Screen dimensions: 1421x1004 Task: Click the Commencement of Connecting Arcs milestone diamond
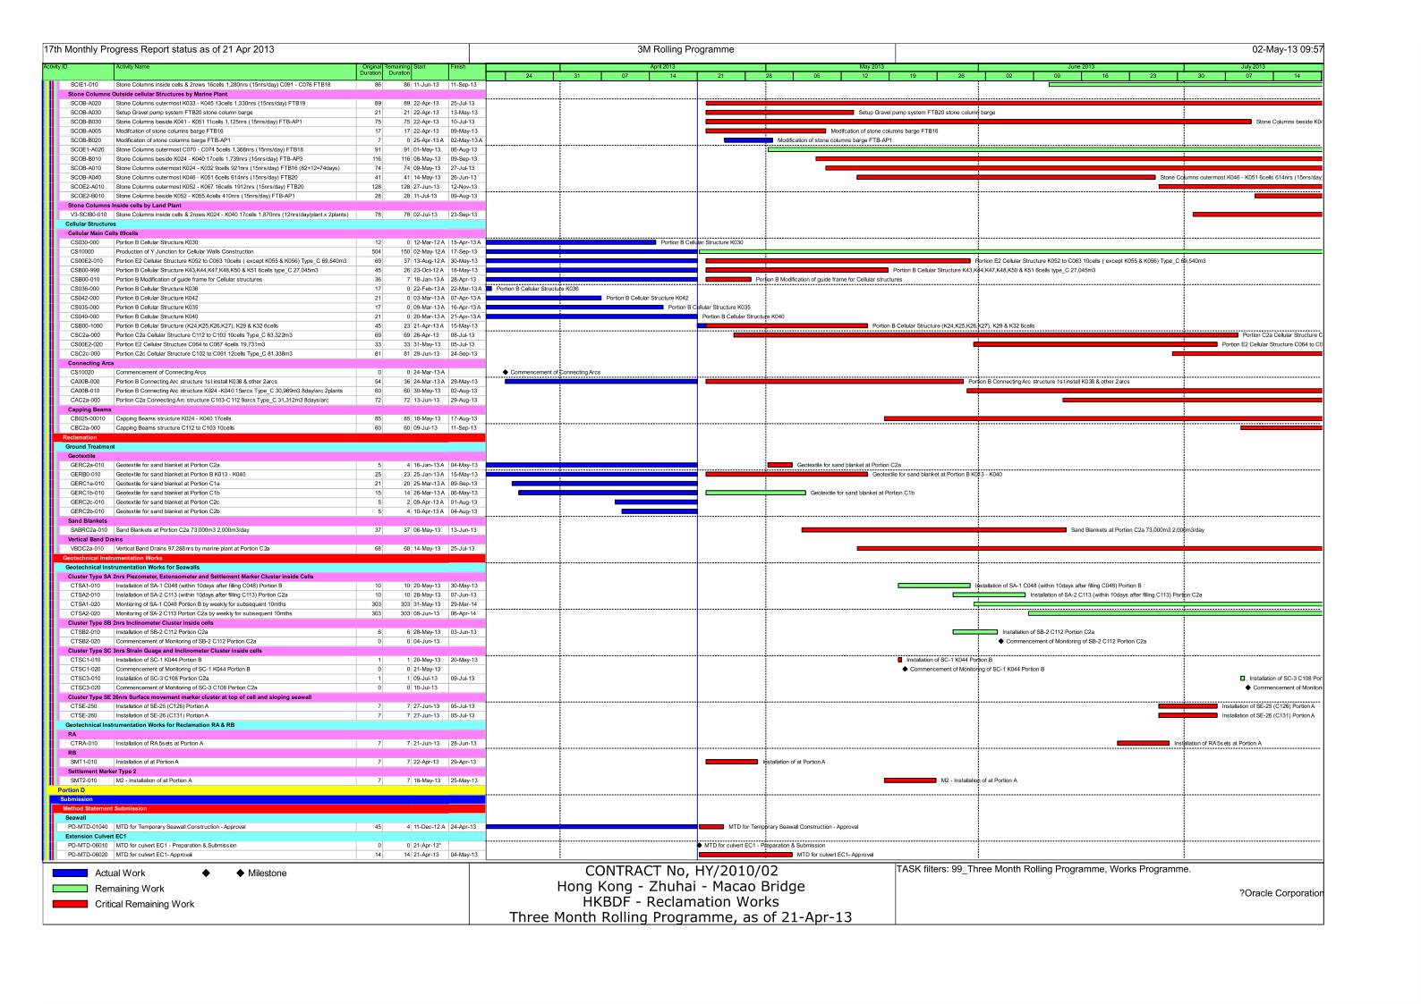506,372
